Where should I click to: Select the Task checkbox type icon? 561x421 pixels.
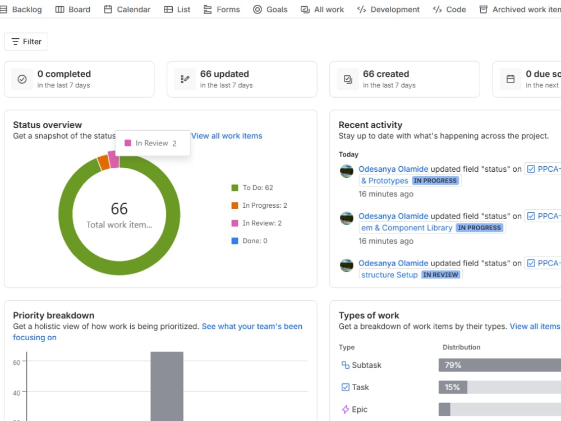coord(345,387)
